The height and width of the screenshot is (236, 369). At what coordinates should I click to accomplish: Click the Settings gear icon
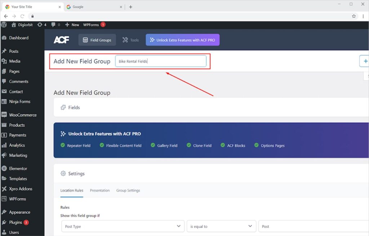63,173
